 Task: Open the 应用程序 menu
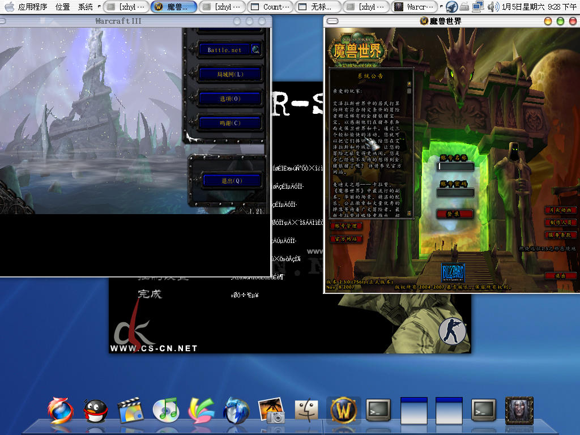tap(32, 7)
